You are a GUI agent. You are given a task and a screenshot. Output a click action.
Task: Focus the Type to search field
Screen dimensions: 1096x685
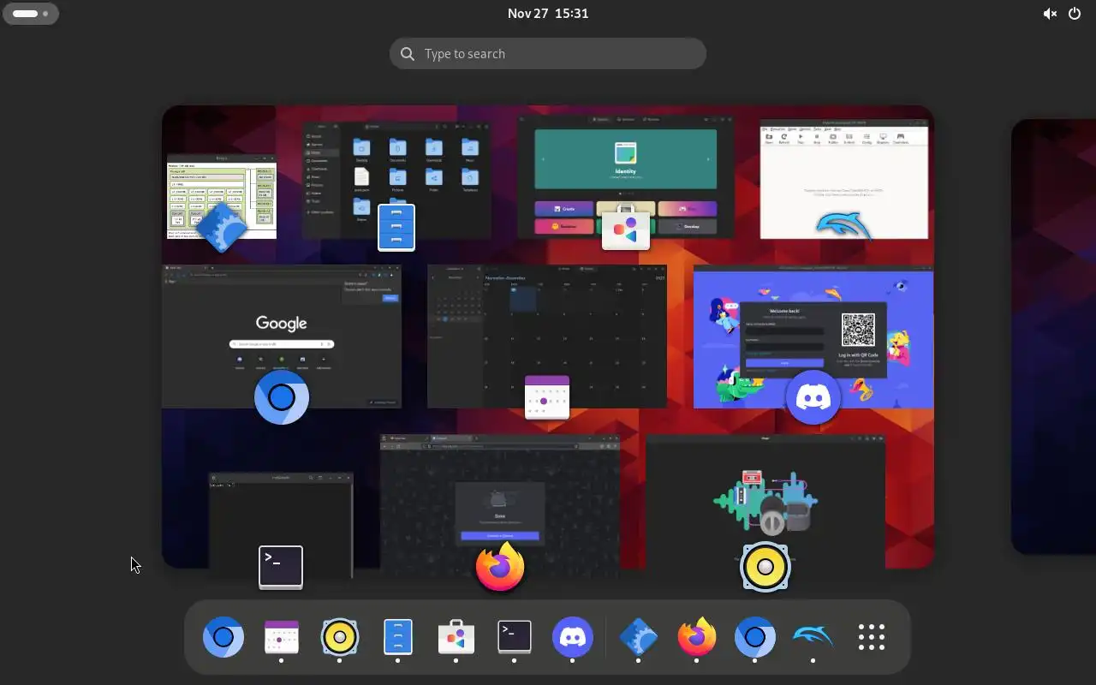(x=548, y=53)
